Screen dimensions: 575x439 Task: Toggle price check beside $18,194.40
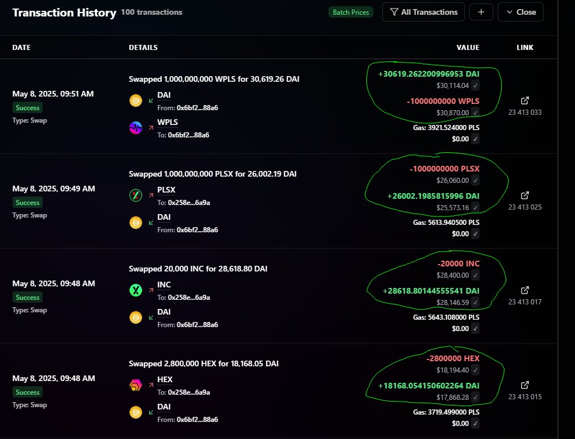tap(475, 370)
